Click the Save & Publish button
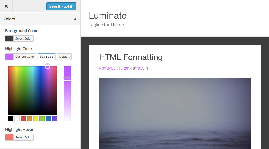 pos(61,6)
